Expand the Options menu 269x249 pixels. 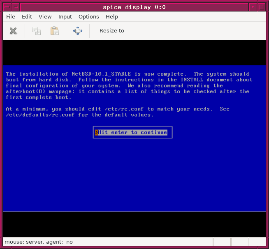click(x=88, y=17)
